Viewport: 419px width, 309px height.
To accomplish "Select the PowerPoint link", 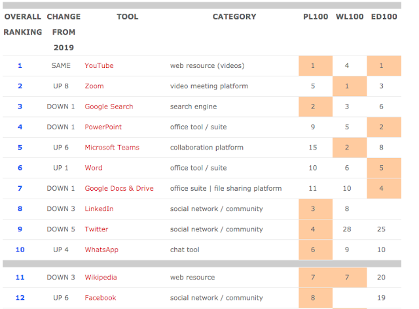I will click(103, 127).
